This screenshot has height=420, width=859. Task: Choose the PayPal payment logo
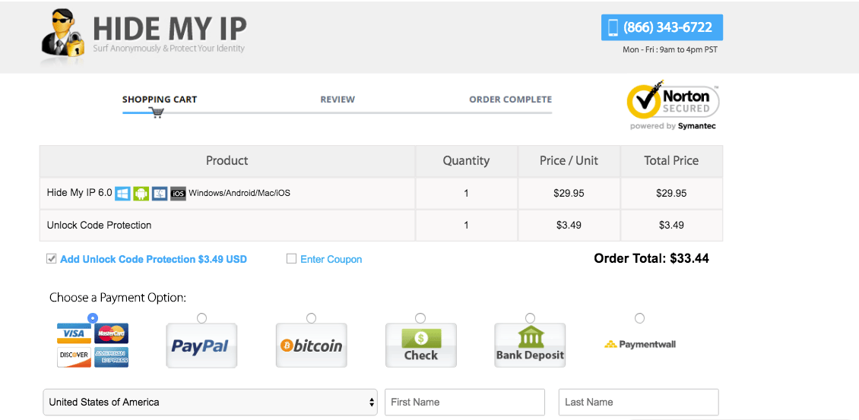(201, 346)
